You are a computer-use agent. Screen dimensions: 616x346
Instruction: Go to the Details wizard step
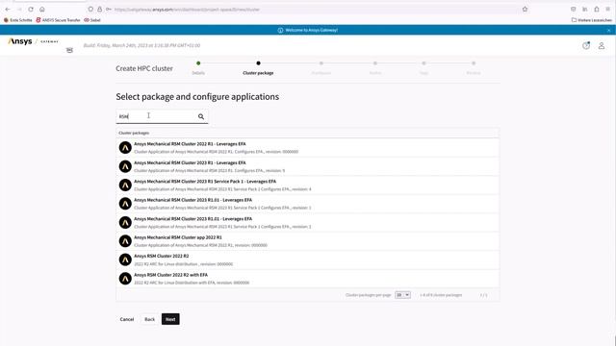198,68
